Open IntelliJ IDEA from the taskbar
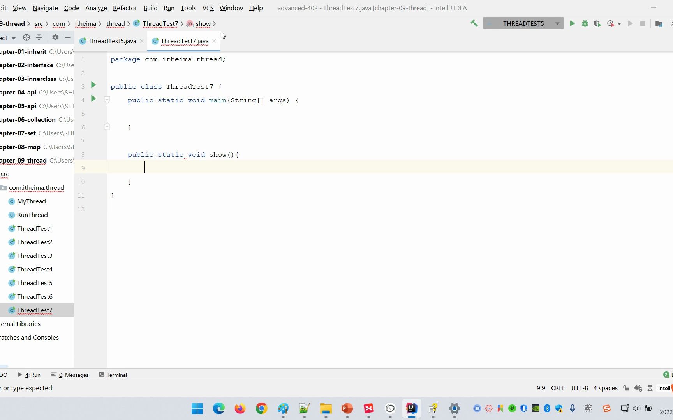 tap(412, 408)
